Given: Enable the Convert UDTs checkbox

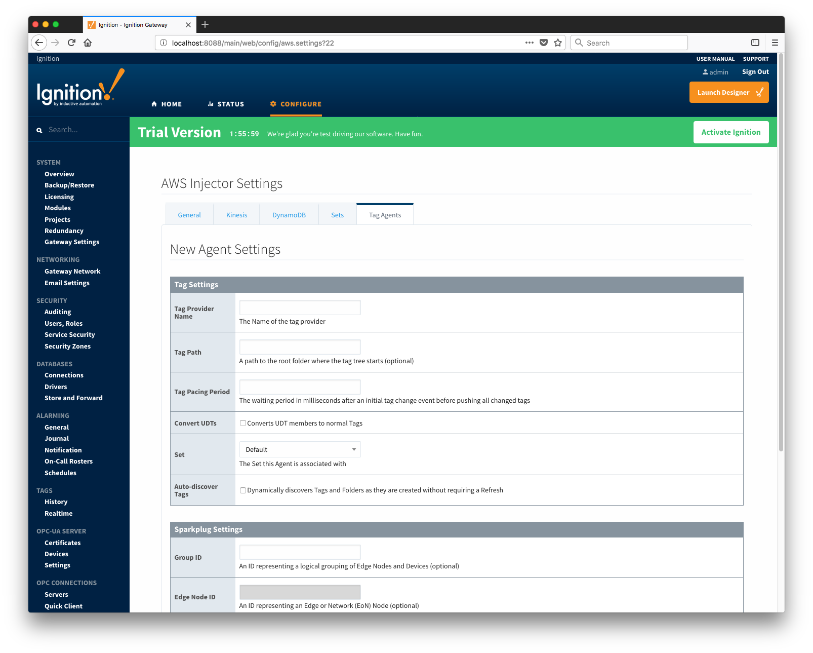Looking at the screenshot, I should pyautogui.click(x=243, y=423).
